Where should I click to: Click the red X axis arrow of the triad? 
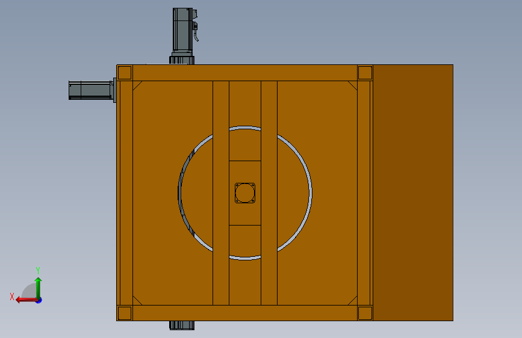point(26,300)
